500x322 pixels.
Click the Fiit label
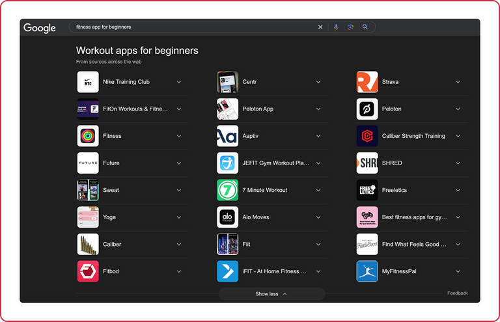click(246, 245)
